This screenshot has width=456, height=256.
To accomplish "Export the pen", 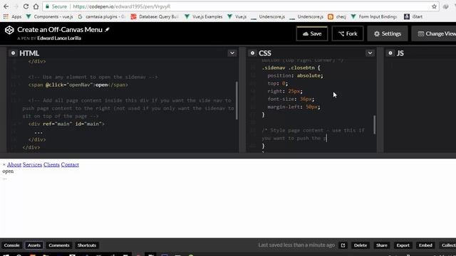I will tap(403, 245).
